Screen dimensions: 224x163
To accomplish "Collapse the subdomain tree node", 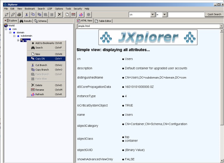I will tap(14, 36).
